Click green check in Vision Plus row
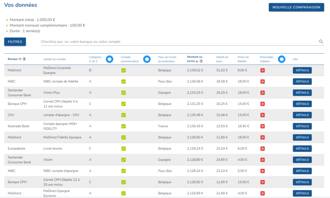Image resolution: width=330 pixels, height=198 pixels. click(x=123, y=93)
